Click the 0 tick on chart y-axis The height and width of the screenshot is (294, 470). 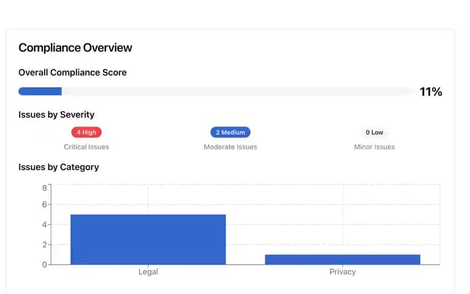44,265
